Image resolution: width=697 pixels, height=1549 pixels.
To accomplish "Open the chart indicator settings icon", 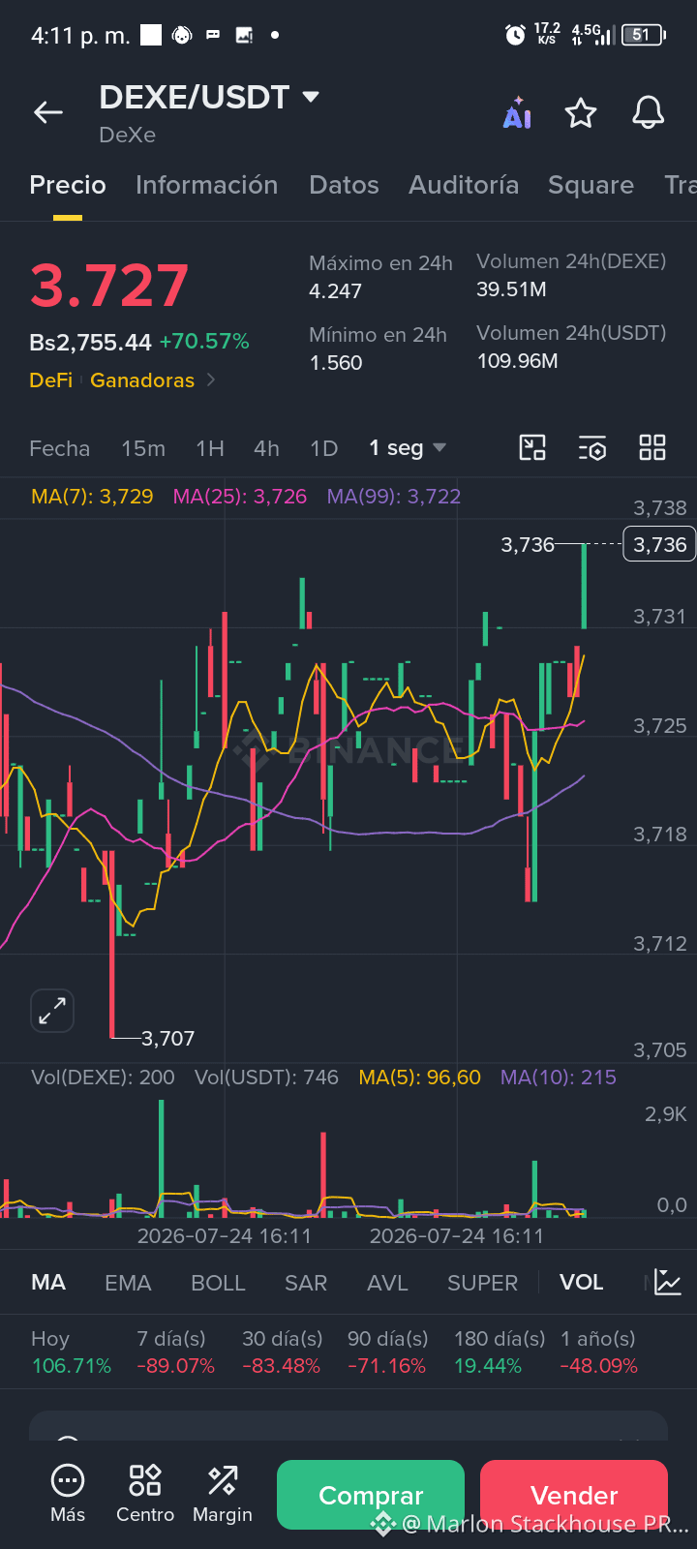I will coord(592,447).
